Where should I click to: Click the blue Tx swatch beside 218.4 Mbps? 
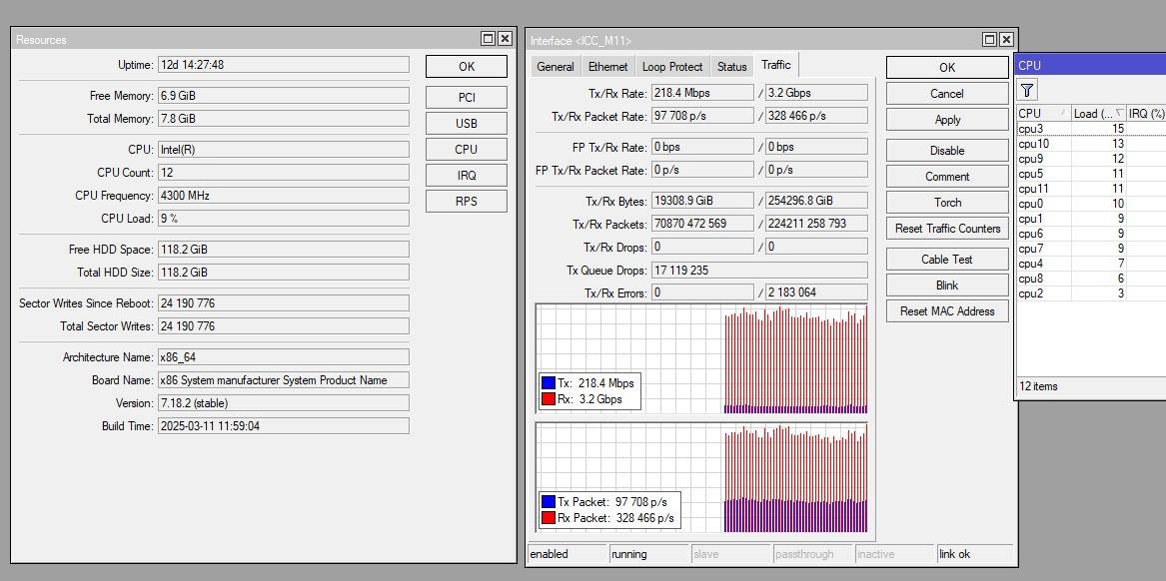[x=549, y=383]
